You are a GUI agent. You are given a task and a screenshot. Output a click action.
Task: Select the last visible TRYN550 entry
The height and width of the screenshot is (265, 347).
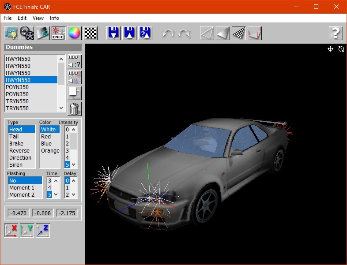click(x=31, y=108)
